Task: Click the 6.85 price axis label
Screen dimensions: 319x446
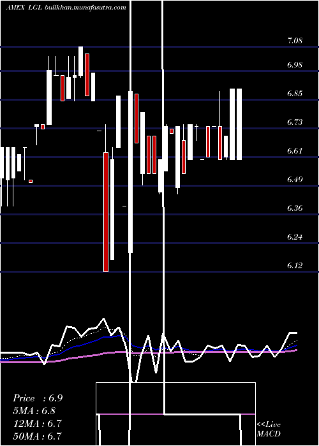Action: (295, 94)
